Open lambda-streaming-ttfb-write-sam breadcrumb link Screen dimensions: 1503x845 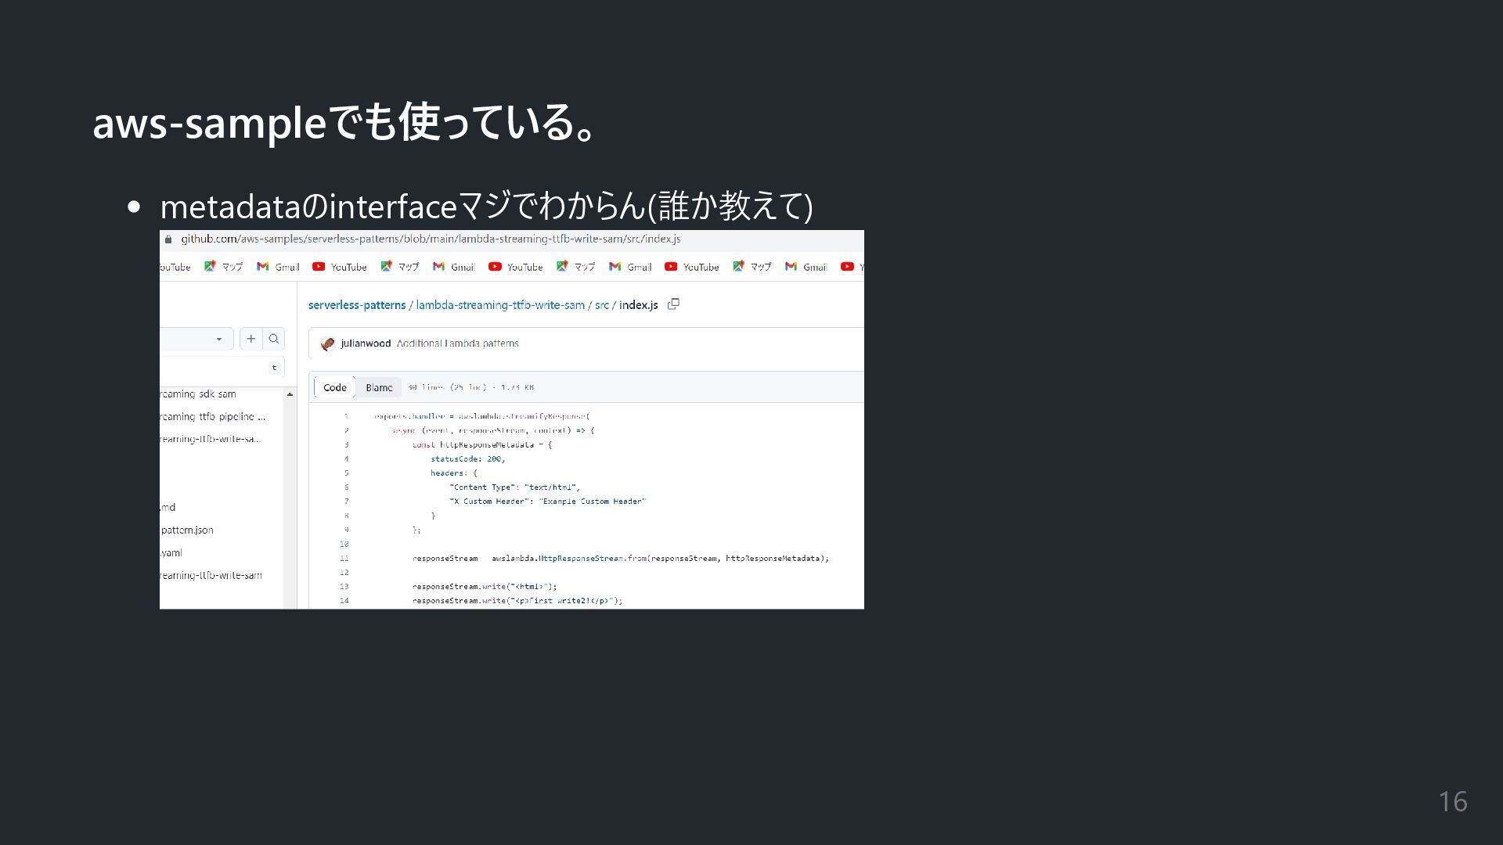tap(500, 305)
